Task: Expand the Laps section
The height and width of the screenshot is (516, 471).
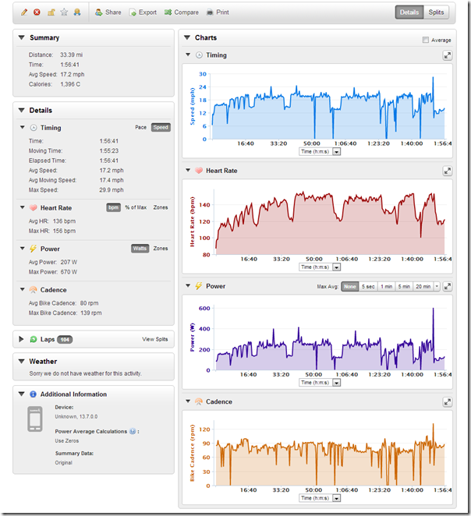Action: 21,340
